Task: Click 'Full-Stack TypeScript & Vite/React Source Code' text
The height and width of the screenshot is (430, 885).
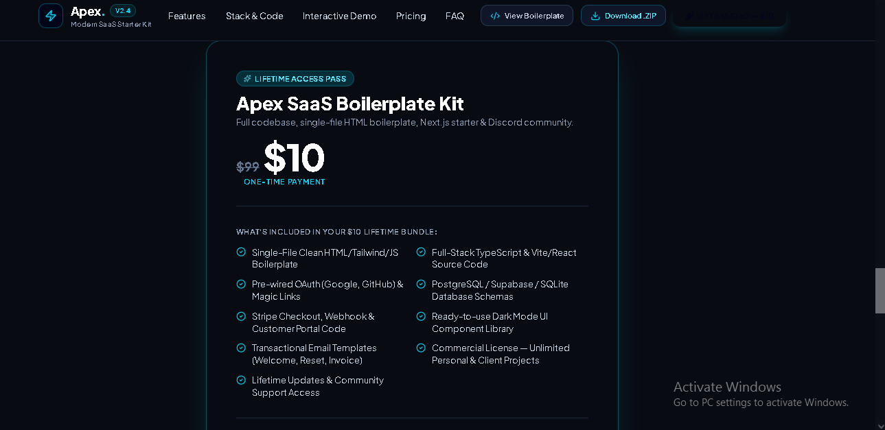Action: tap(504, 259)
